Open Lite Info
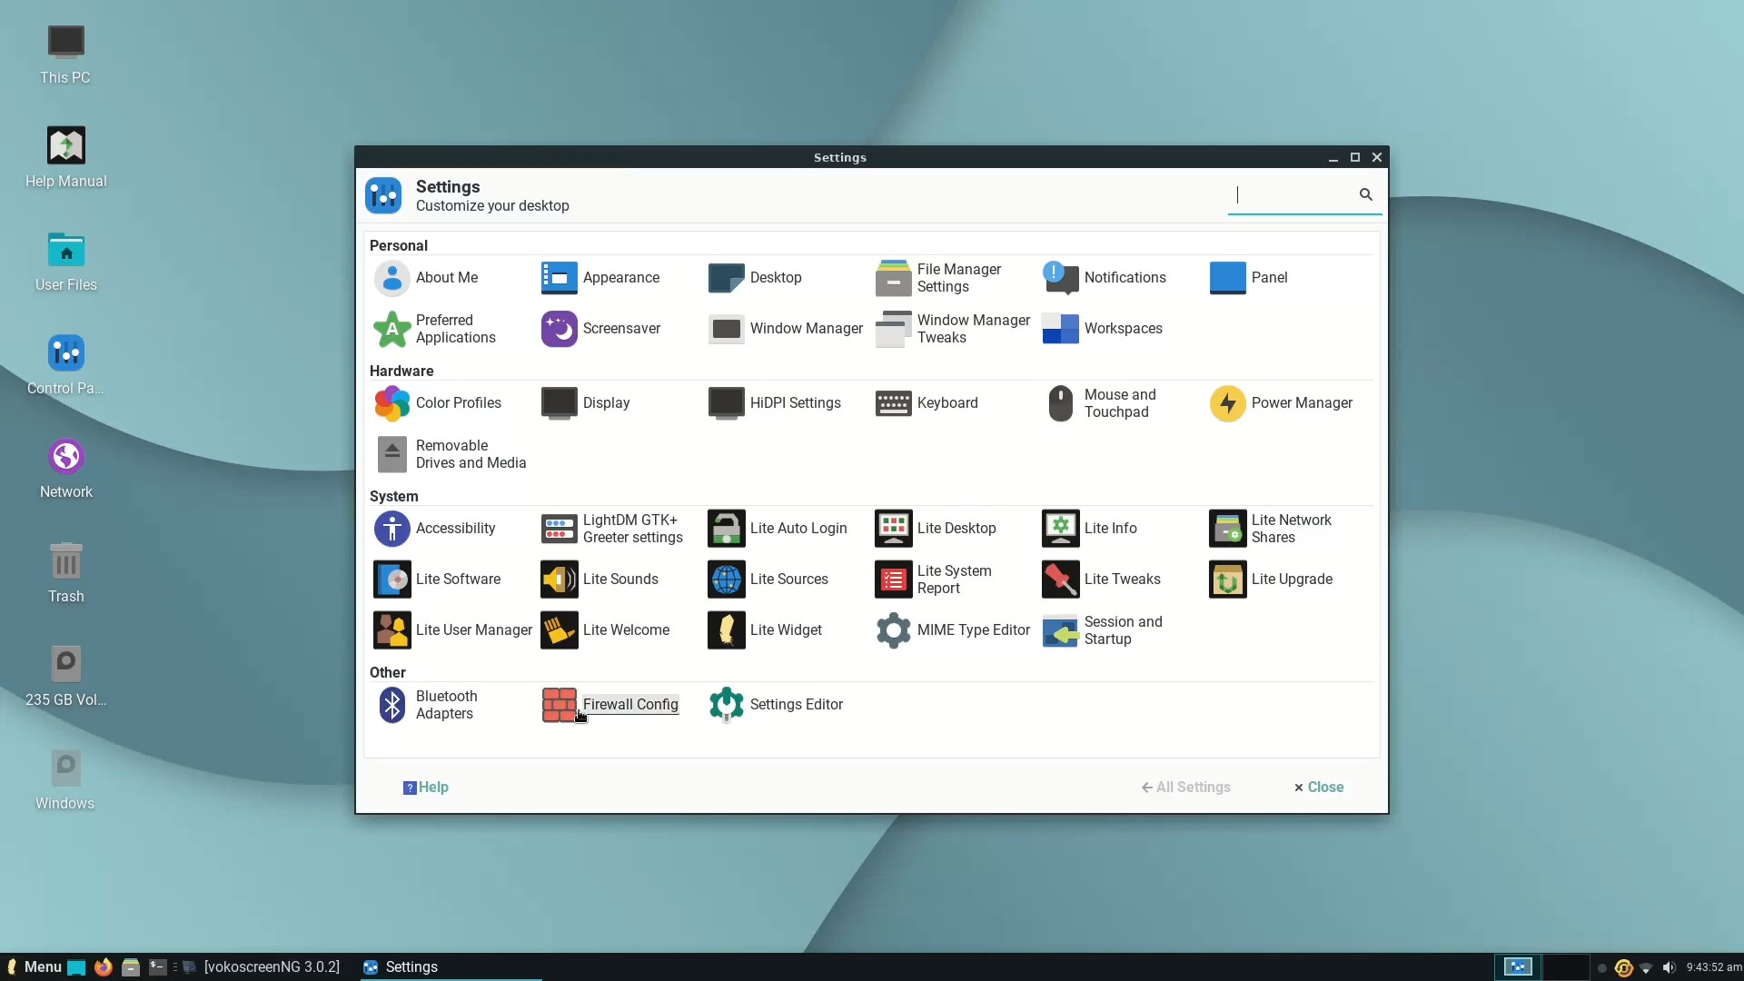Viewport: 1744px width, 981px height. pyautogui.click(x=1090, y=529)
